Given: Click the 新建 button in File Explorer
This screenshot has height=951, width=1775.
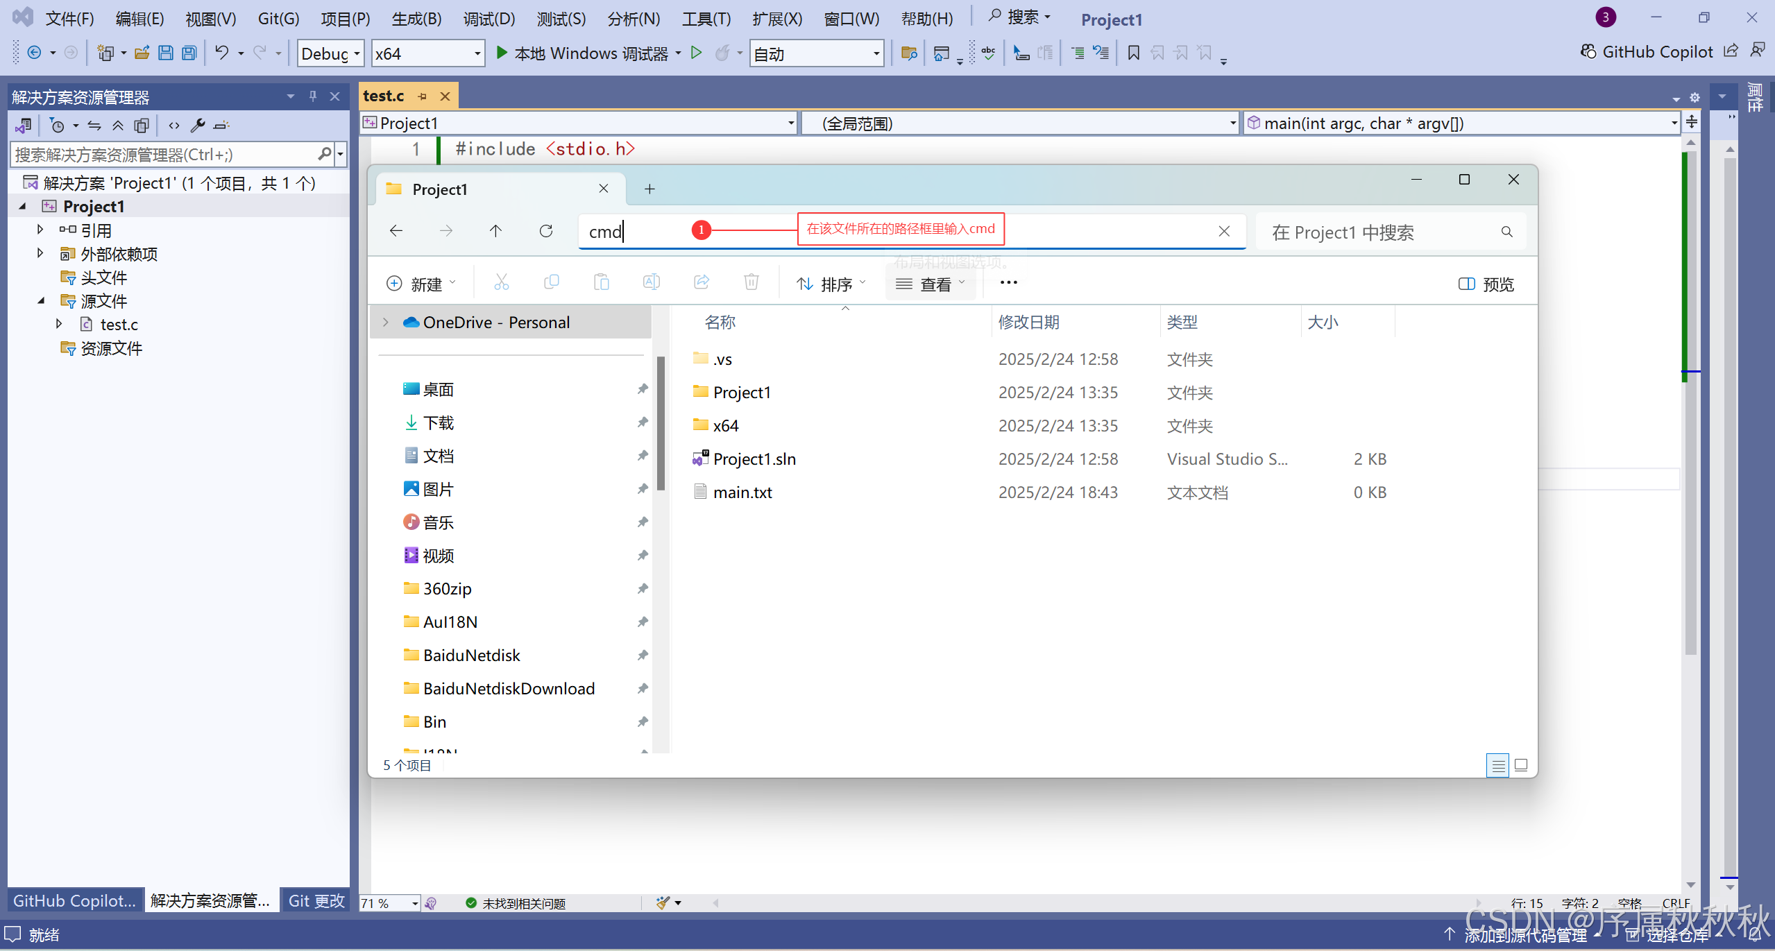Looking at the screenshot, I should click(421, 284).
